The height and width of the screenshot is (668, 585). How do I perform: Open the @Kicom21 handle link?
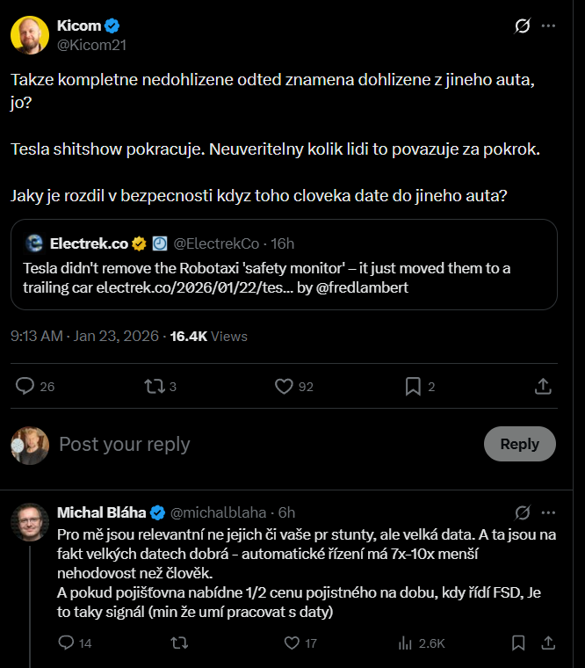86,43
